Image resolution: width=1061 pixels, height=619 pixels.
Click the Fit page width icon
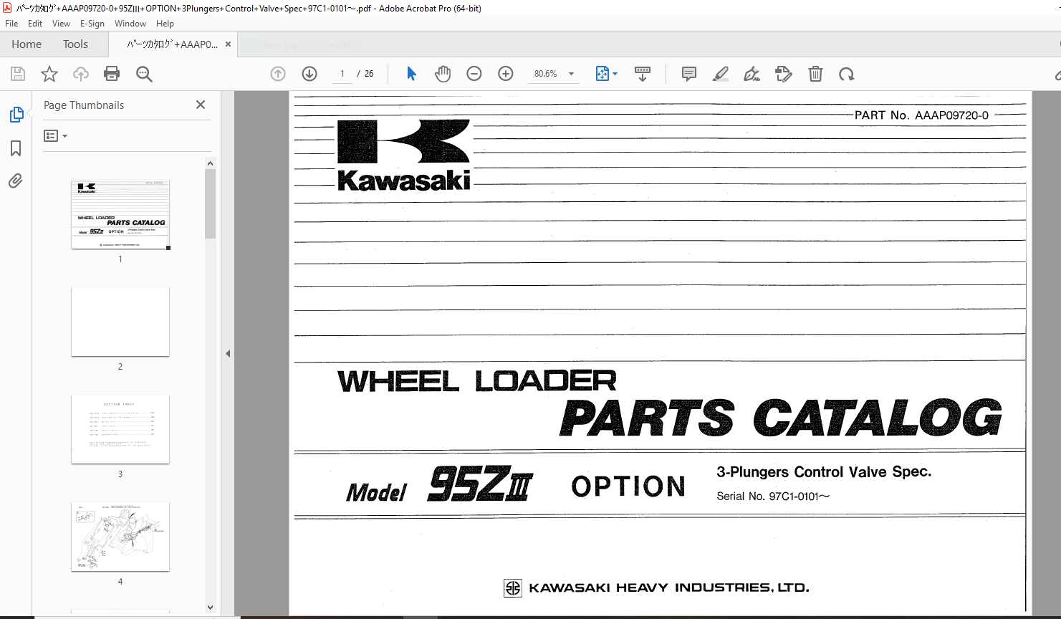coord(602,74)
